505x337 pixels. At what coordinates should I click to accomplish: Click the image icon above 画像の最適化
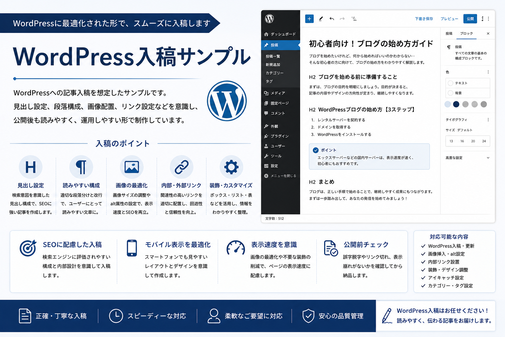point(132,167)
